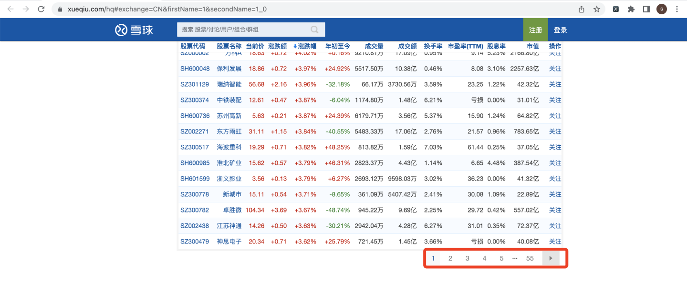Open the Chrome profile avatar

click(662, 9)
